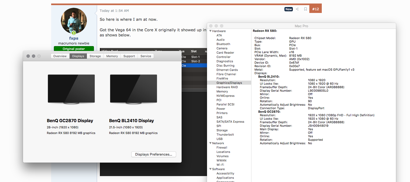This screenshot has height=182, width=410.
Task: Switch to the Service tab
Action: click(x=146, y=56)
